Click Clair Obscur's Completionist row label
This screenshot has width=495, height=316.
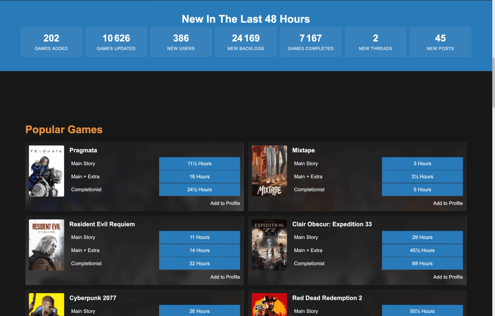click(309, 263)
